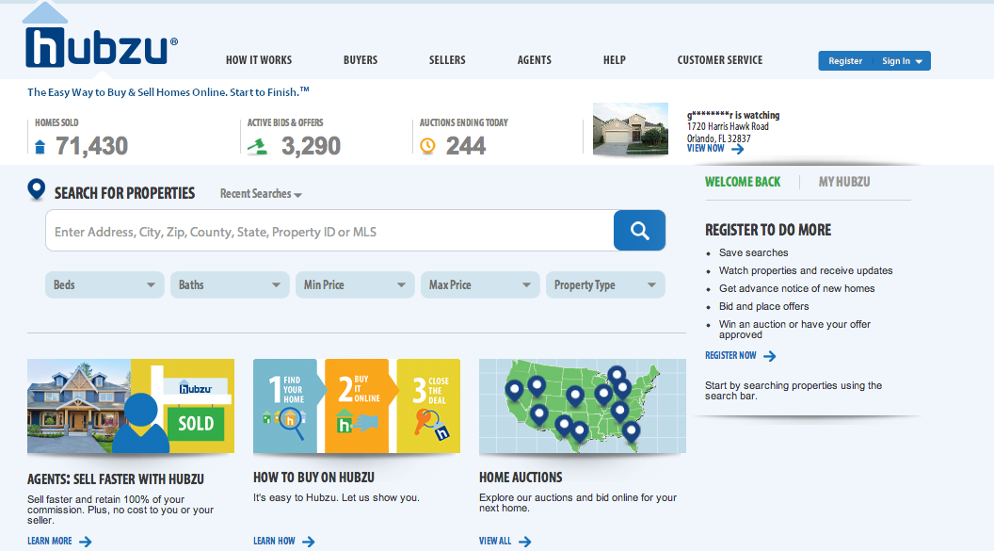Click the property search input field
Screen dimensions: 994x551
329,230
